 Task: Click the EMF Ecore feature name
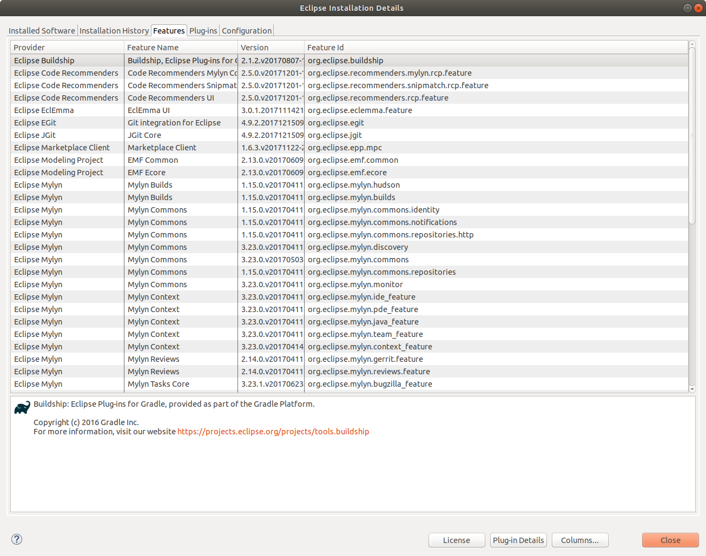tap(147, 173)
